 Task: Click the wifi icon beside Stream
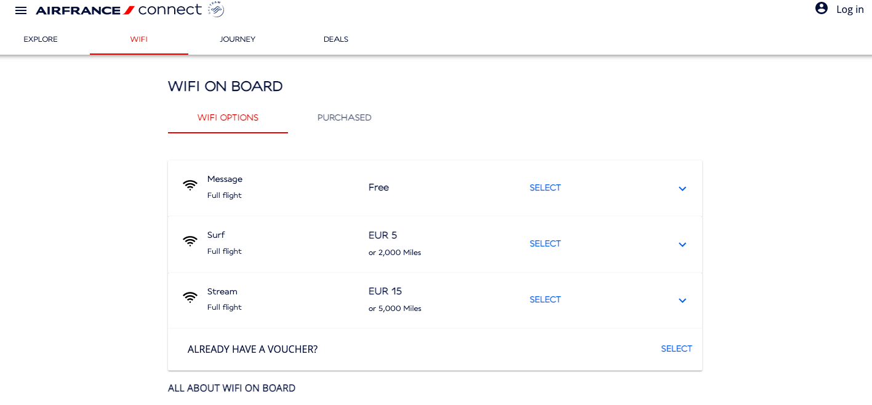tap(190, 297)
